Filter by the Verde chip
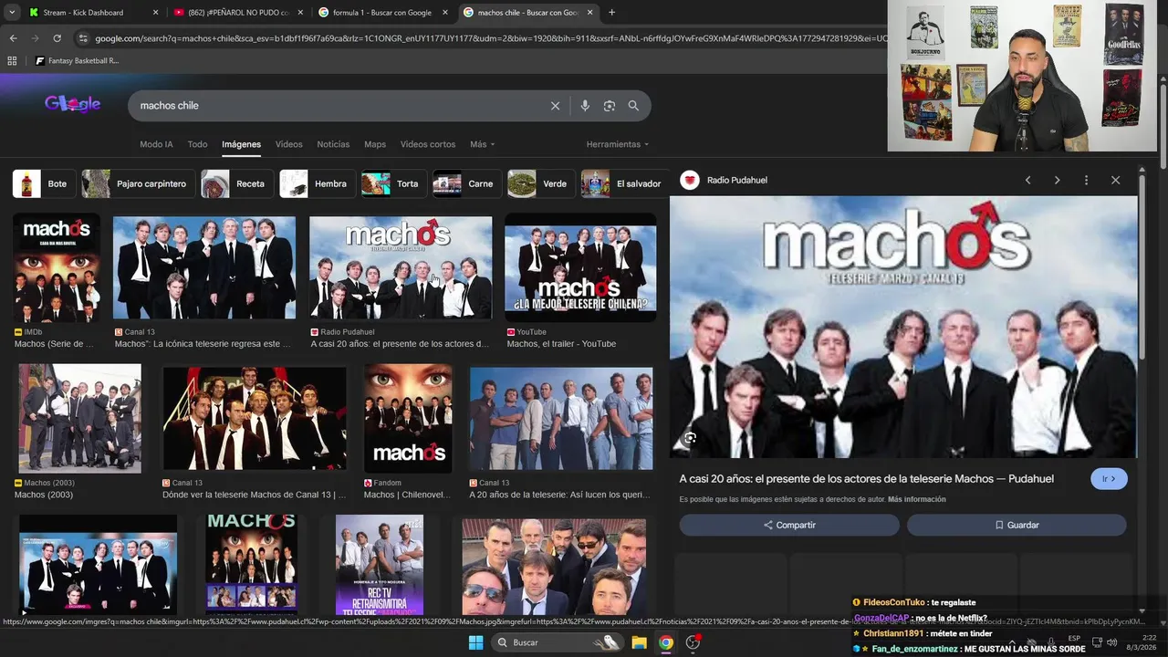The width and height of the screenshot is (1168, 657). pyautogui.click(x=541, y=183)
